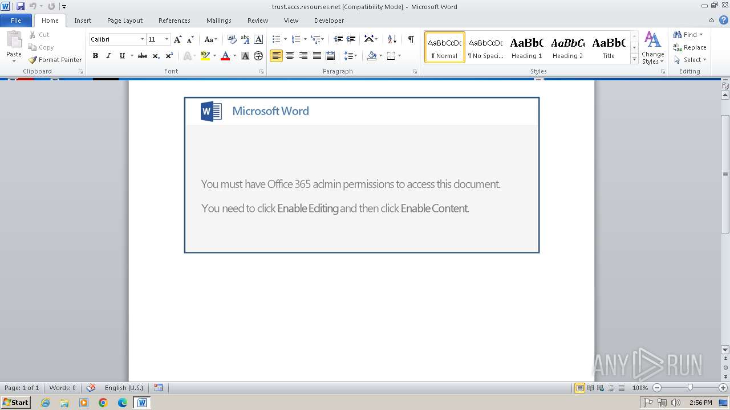The width and height of the screenshot is (730, 410).
Task: Toggle Show/Hide paragraph marks
Action: click(411, 39)
